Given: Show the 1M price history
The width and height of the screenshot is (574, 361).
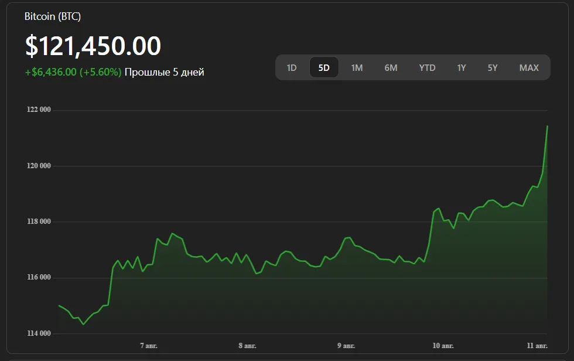Looking at the screenshot, I should pos(357,68).
